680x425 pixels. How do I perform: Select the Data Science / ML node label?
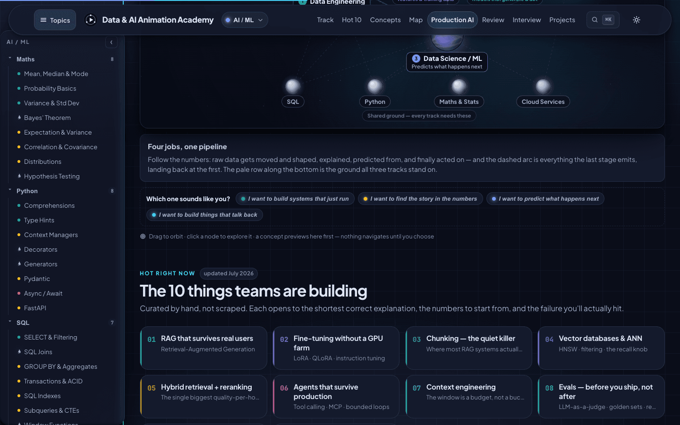(447, 62)
